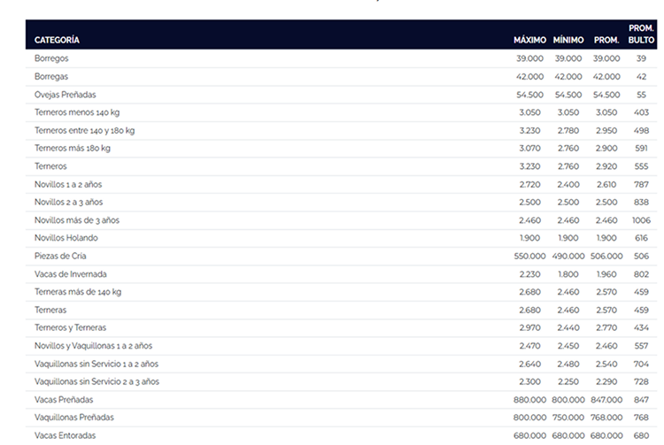The image size is (664, 445).
Task: Click maximum value 880.000 for Vacas Preñadas
Action: (529, 400)
